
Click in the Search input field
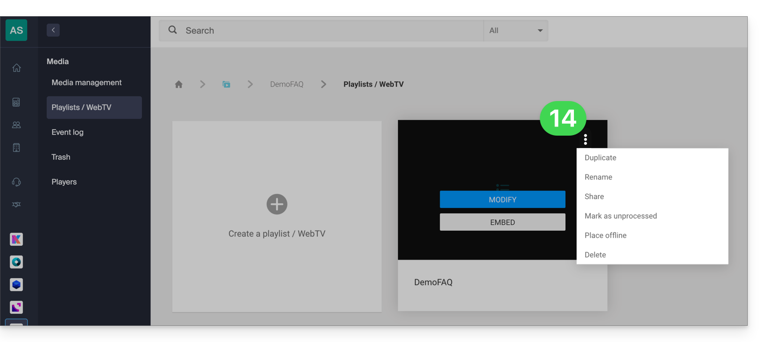click(330, 31)
